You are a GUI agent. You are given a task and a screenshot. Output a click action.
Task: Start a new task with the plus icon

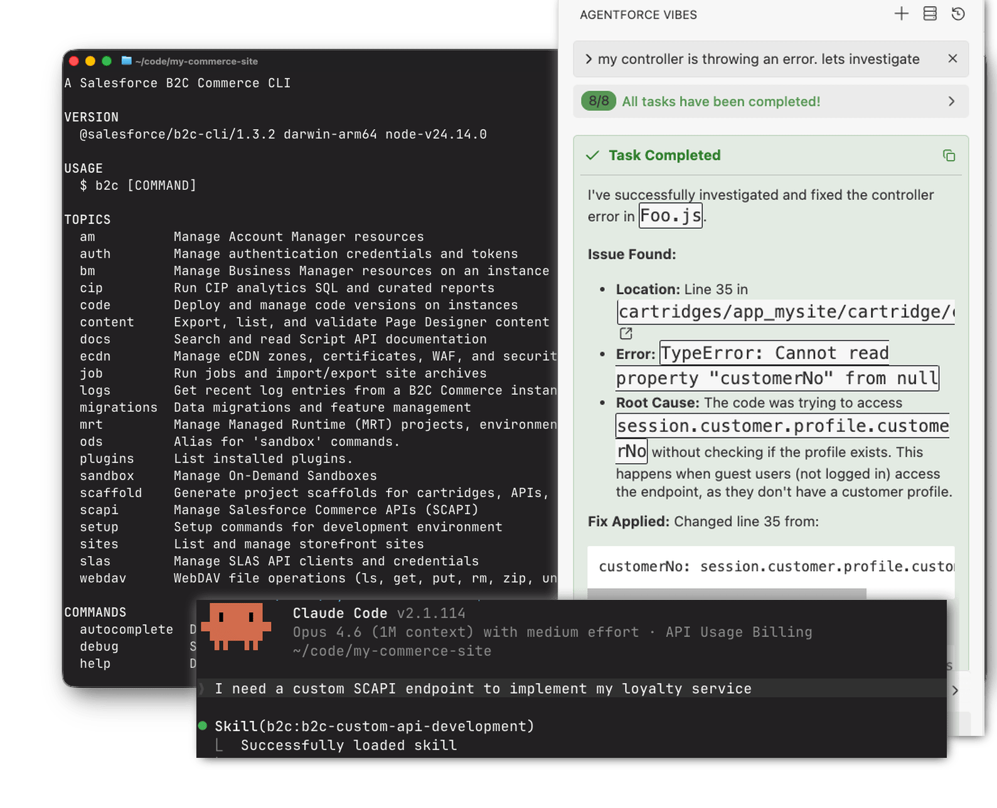tap(901, 14)
